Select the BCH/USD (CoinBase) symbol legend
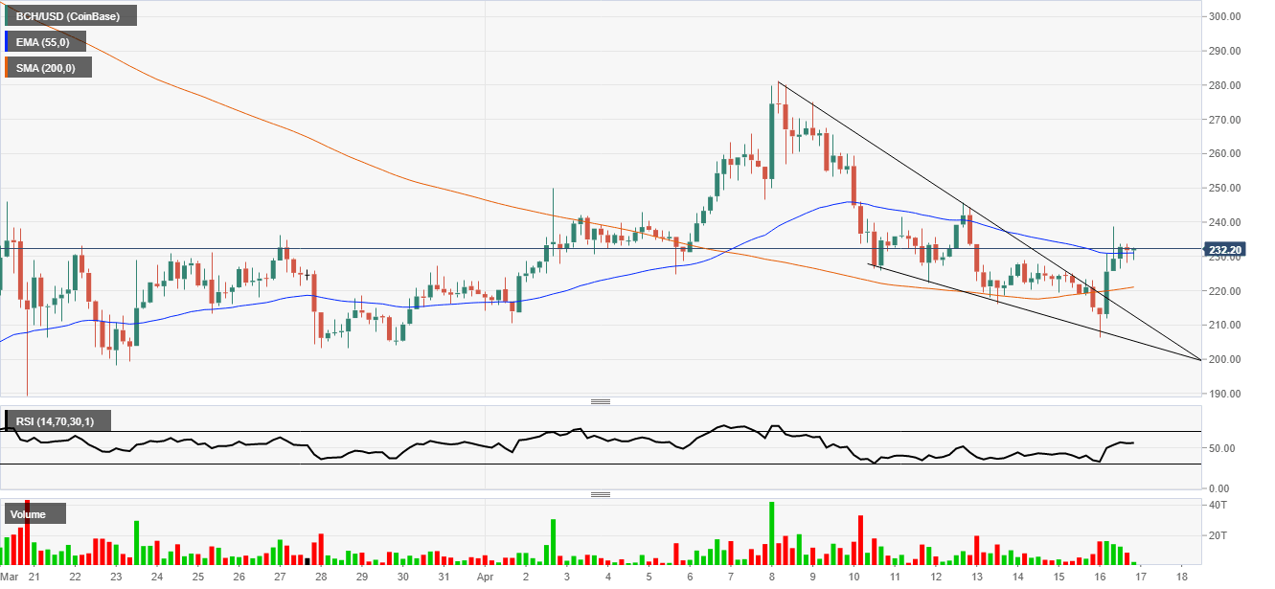Image resolution: width=1275 pixels, height=589 pixels. [x=69, y=15]
